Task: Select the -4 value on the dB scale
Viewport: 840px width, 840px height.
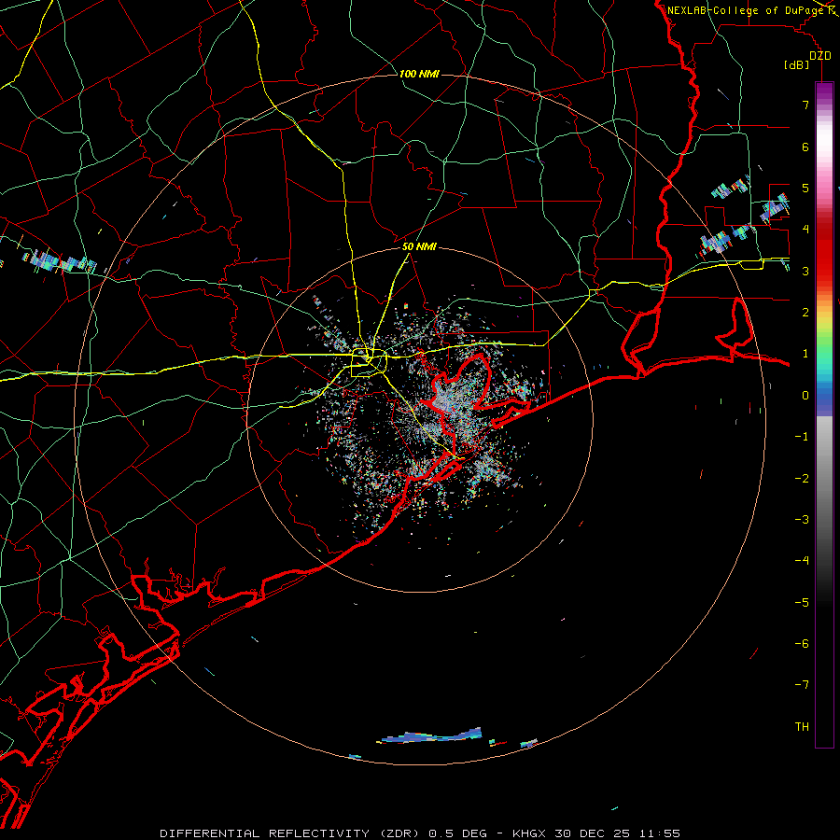Action: point(802,561)
